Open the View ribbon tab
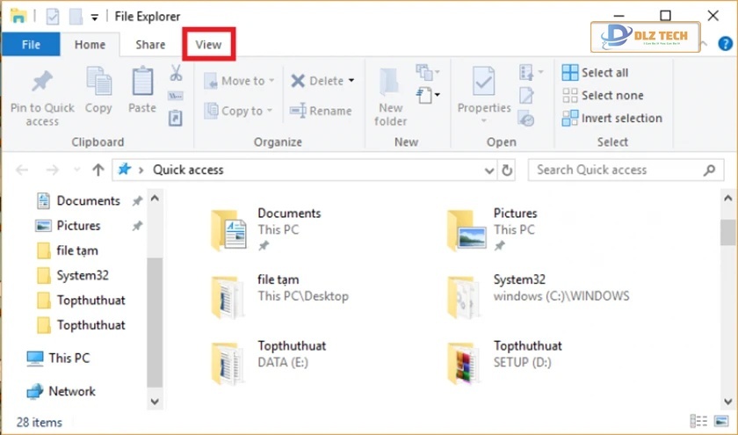Image resolution: width=738 pixels, height=435 pixels. tap(208, 44)
